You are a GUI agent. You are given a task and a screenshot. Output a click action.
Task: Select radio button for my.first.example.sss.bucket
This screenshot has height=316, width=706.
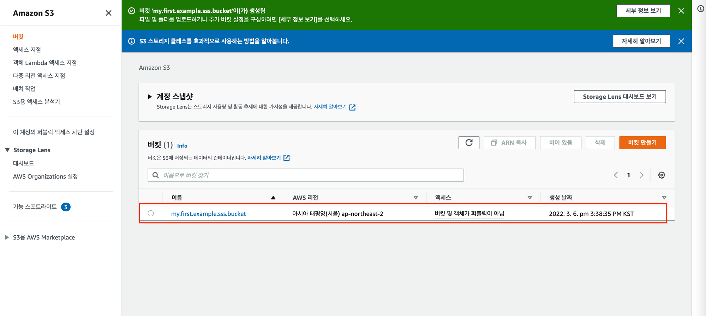[151, 213]
